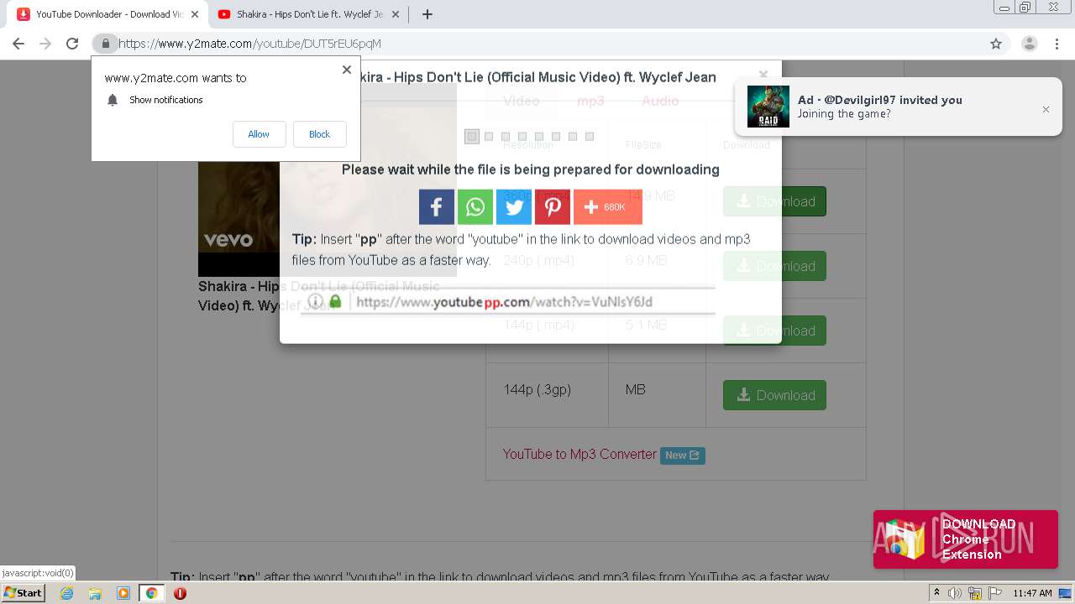Dismiss the Devilgirl97 ad notification
1075x604 pixels.
[1046, 109]
